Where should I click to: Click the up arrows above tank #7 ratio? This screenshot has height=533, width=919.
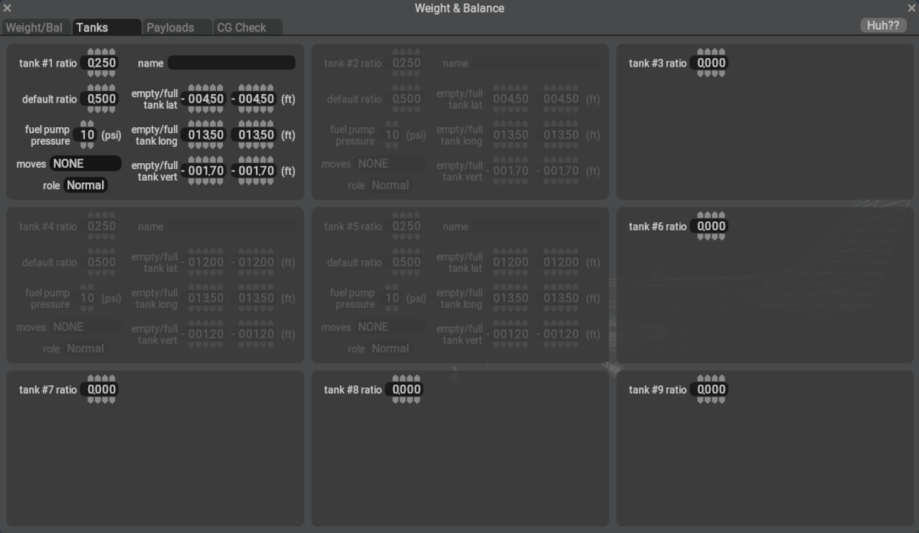101,379
